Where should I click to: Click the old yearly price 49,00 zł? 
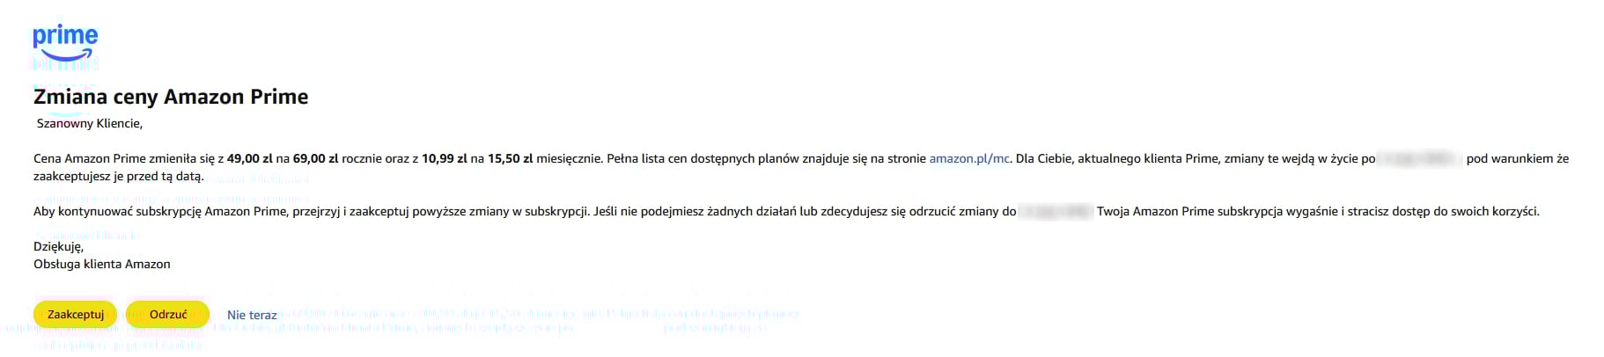coord(250,158)
